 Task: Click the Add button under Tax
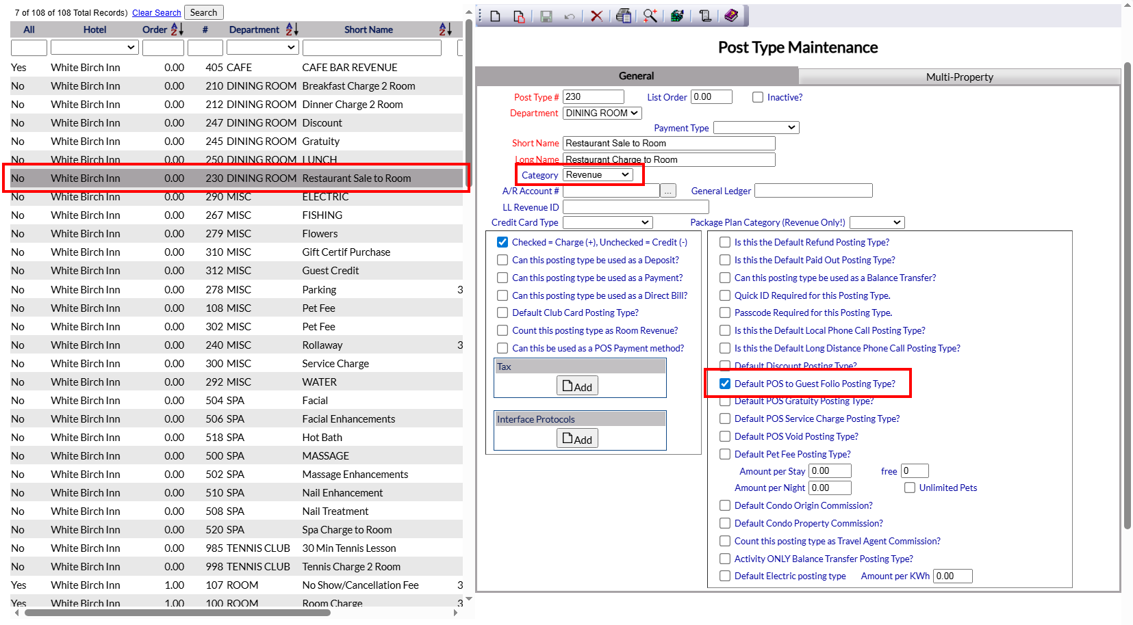[x=577, y=386]
